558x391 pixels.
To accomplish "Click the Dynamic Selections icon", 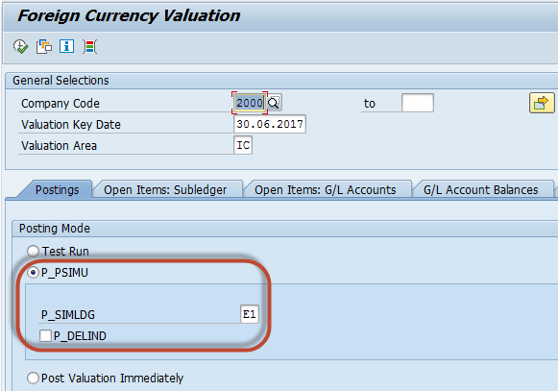I will pyautogui.click(x=89, y=47).
